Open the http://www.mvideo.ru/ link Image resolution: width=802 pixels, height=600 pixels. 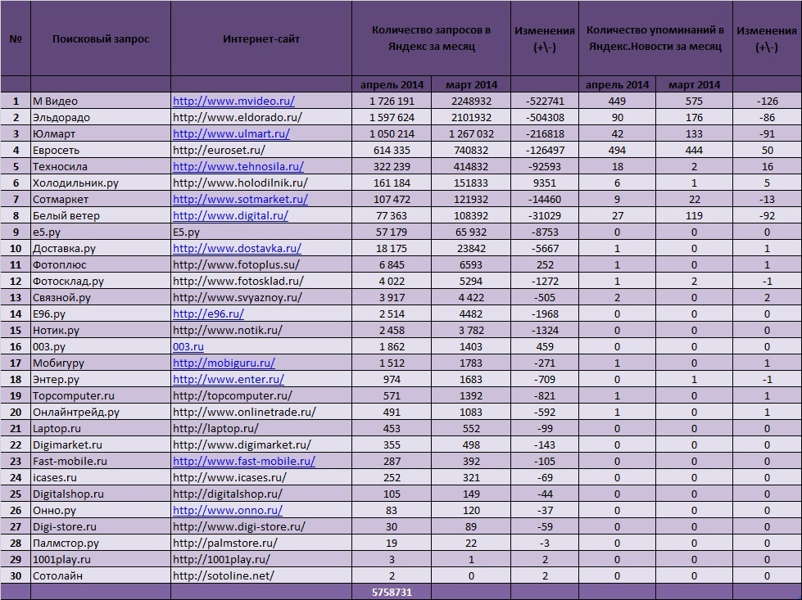click(233, 102)
